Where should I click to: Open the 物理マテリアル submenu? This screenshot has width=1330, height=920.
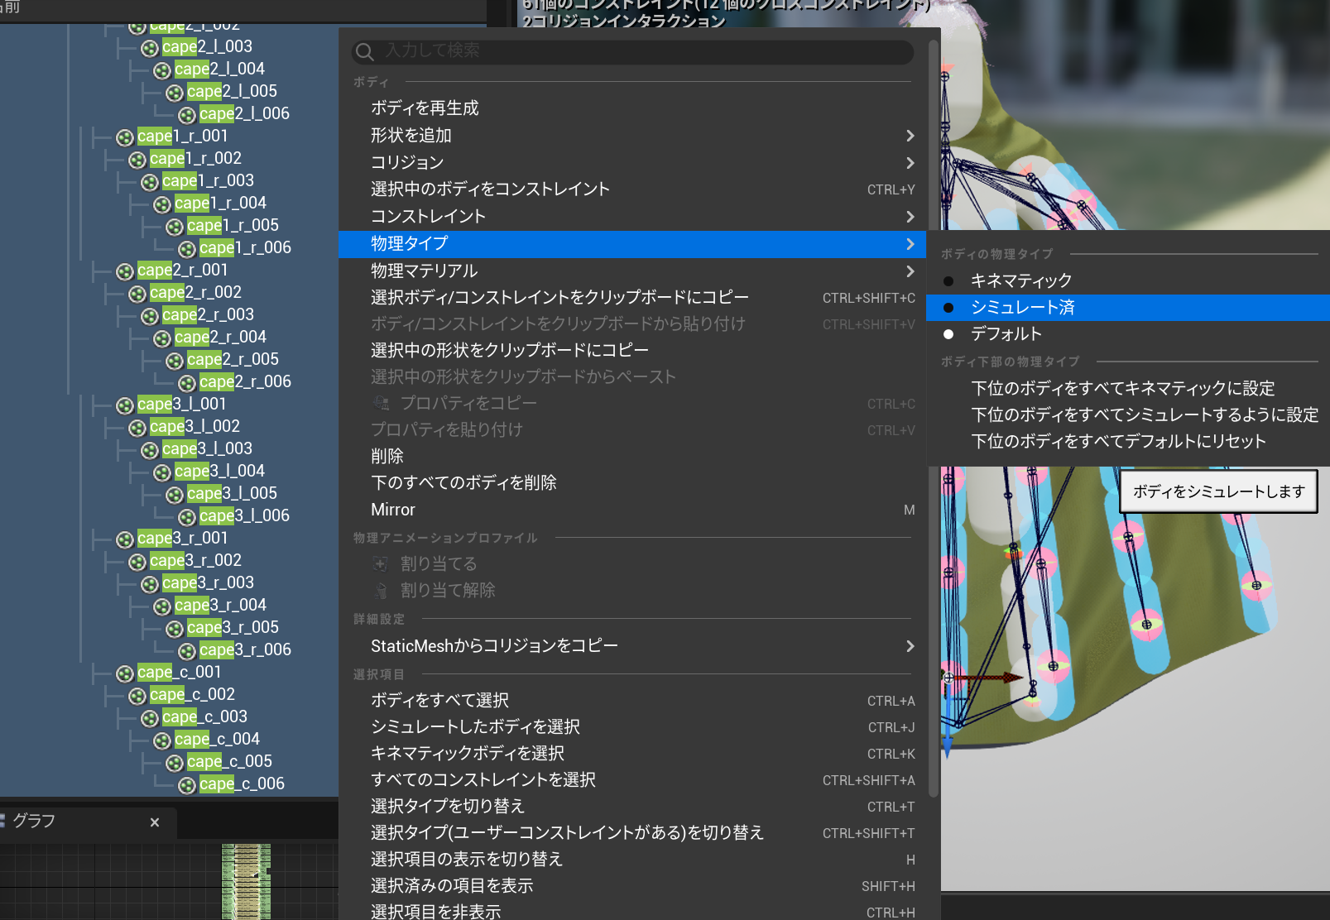632,271
